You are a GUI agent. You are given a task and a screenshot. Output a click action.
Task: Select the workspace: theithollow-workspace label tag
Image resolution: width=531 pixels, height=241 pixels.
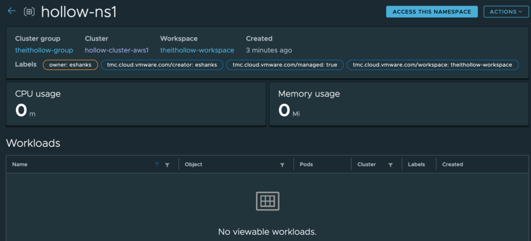click(x=432, y=65)
